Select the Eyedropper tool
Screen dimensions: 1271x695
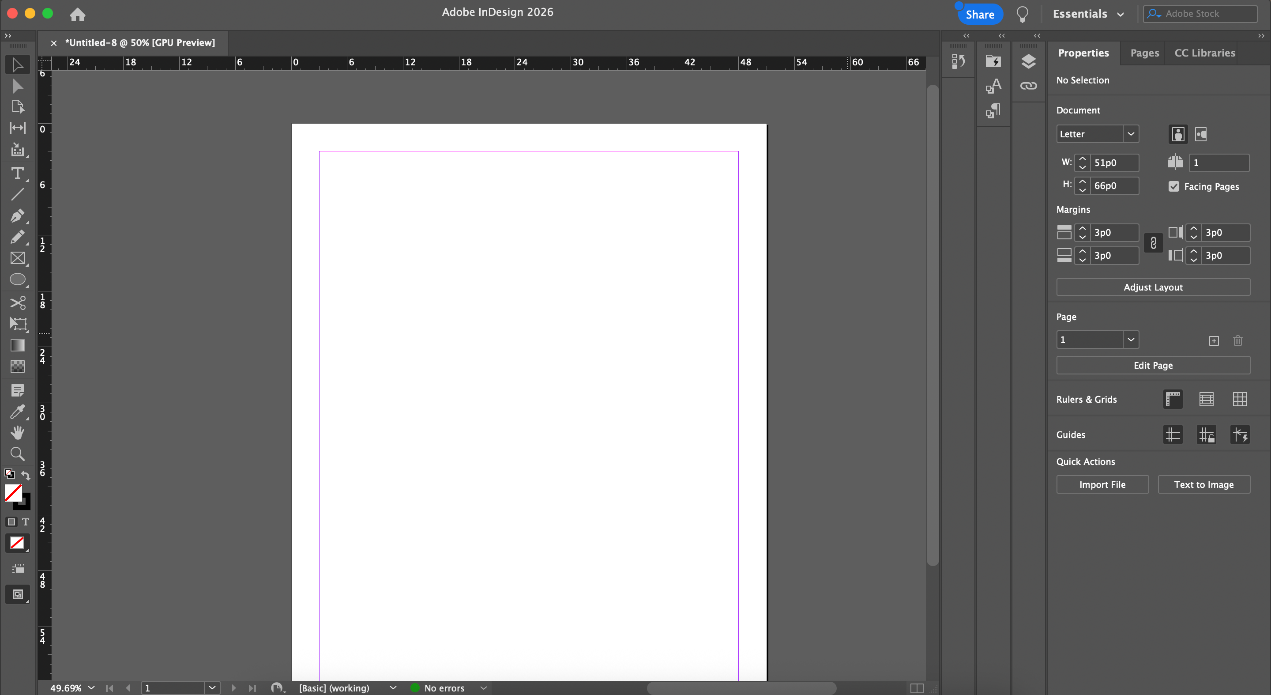pyautogui.click(x=17, y=412)
